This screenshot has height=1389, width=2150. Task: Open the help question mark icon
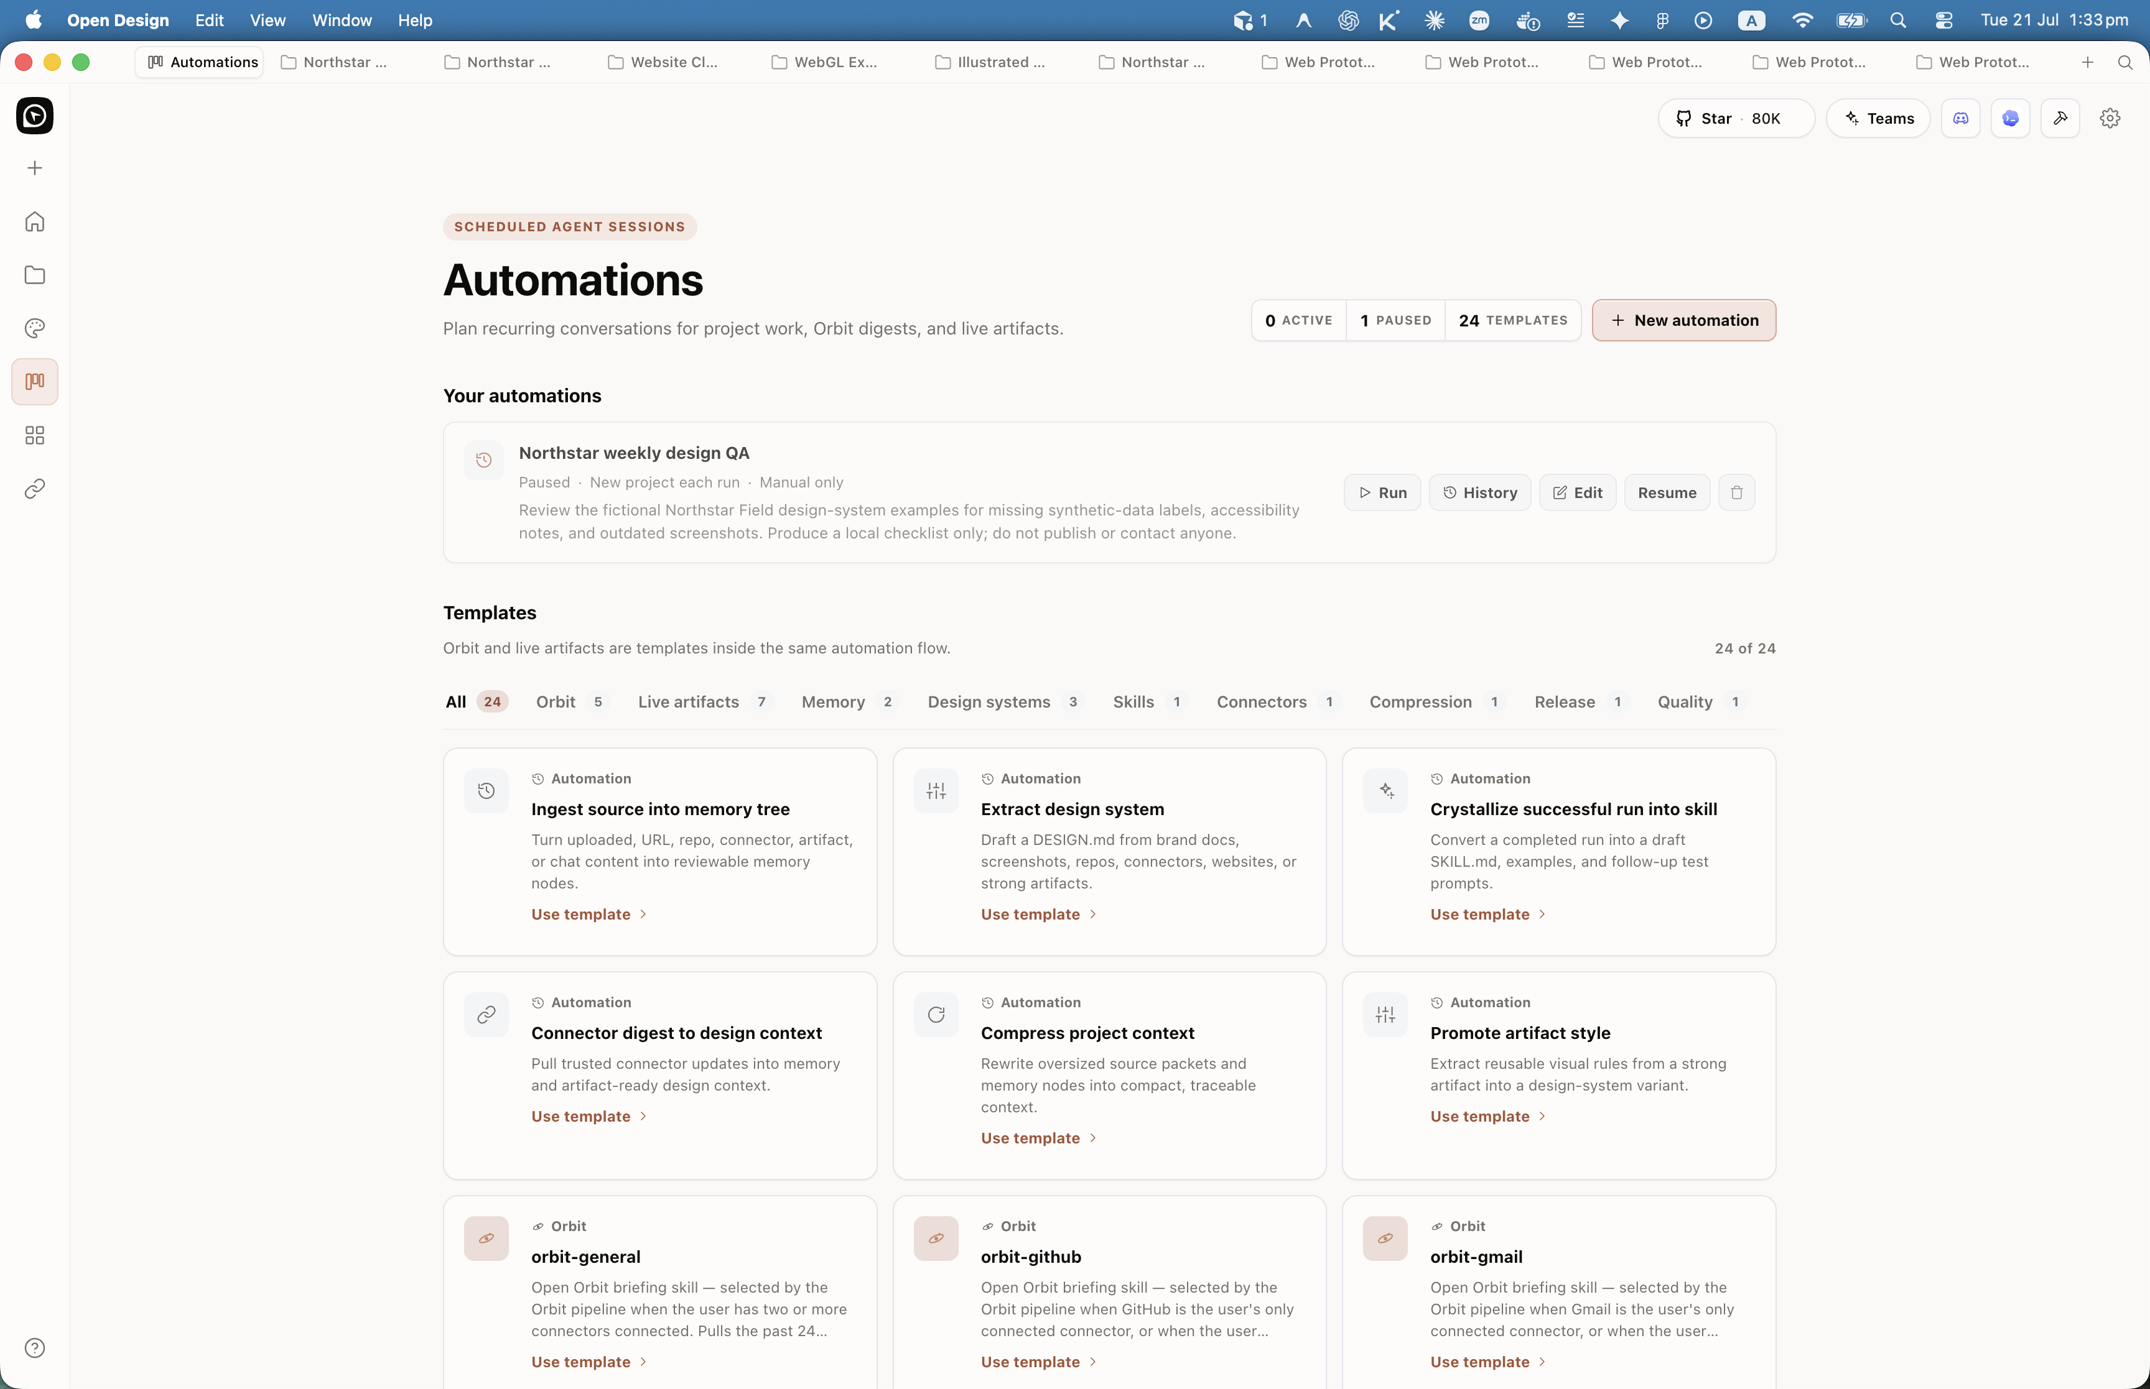[x=34, y=1347]
